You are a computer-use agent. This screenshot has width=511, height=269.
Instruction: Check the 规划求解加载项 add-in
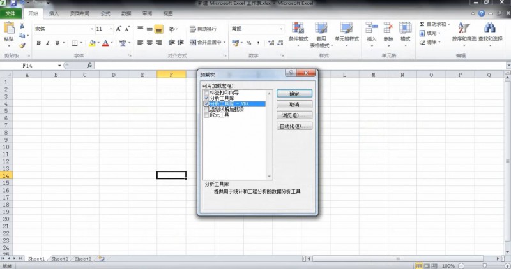(206, 110)
